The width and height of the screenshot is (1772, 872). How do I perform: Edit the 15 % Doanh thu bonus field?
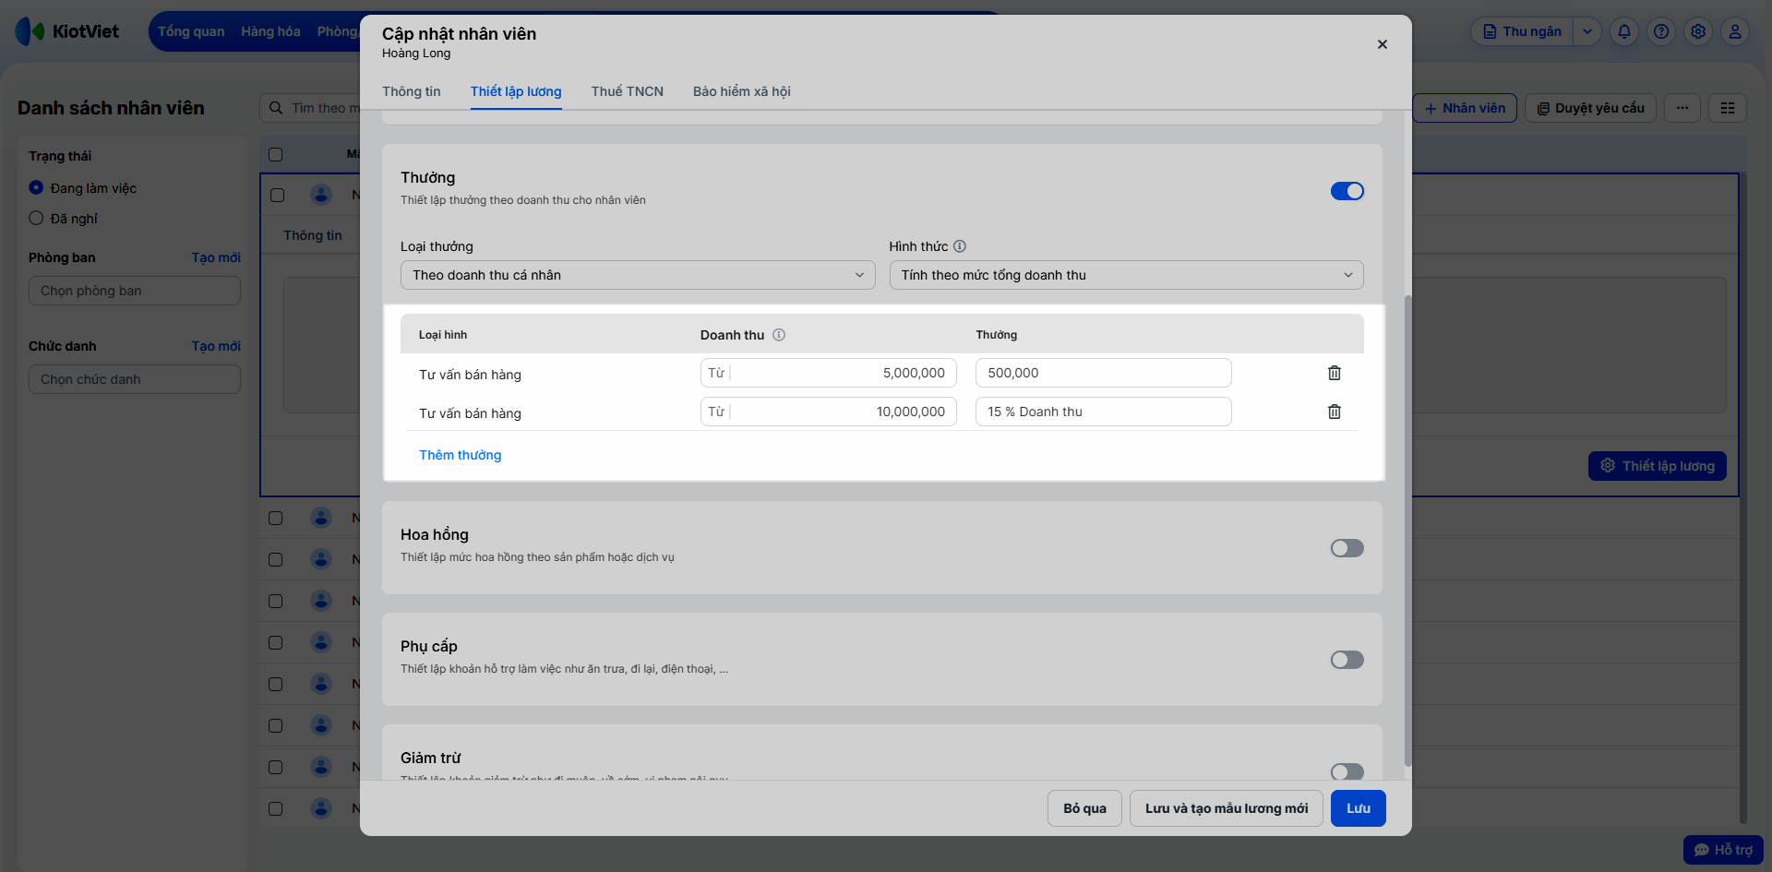click(1104, 412)
